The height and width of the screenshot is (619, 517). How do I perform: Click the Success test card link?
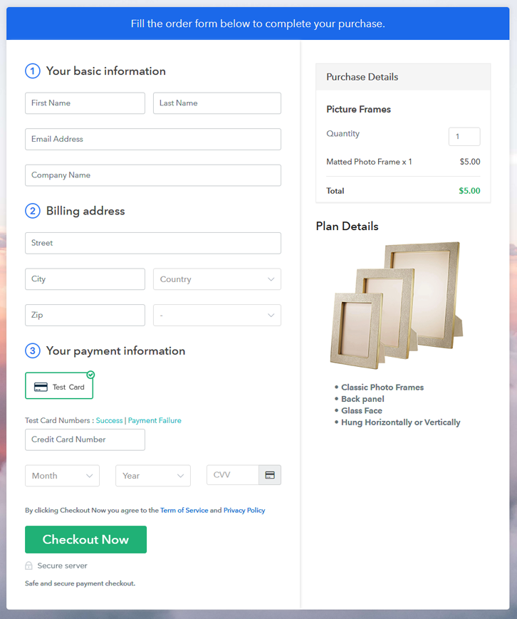[110, 420]
